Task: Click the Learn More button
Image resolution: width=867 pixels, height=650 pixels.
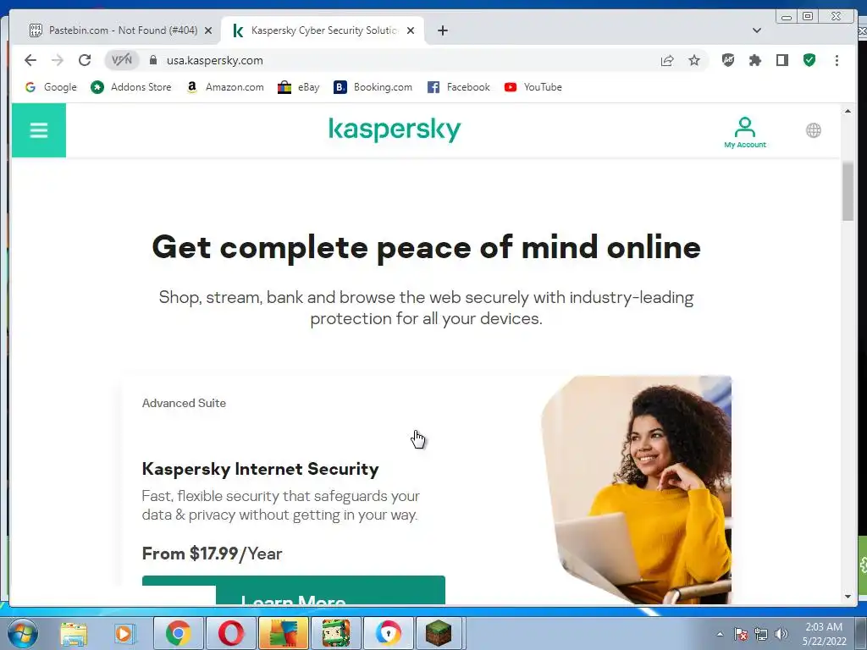Action: (294, 590)
